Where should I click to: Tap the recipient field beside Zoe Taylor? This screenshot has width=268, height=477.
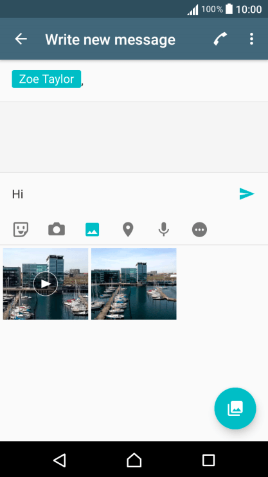pyautogui.click(x=175, y=80)
